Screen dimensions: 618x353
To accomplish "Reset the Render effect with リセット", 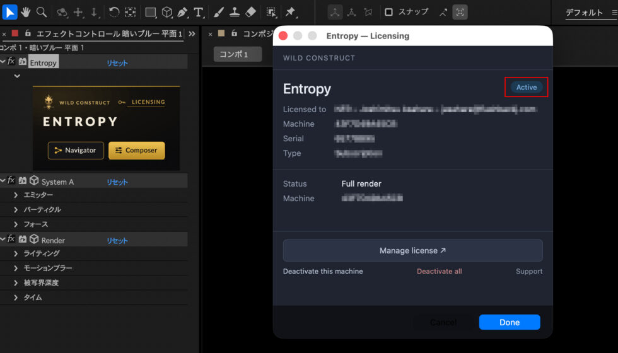I will point(117,240).
